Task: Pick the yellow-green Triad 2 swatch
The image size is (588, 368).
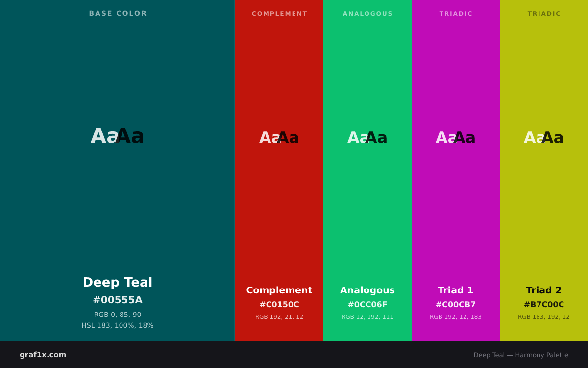Action: pos(544,170)
